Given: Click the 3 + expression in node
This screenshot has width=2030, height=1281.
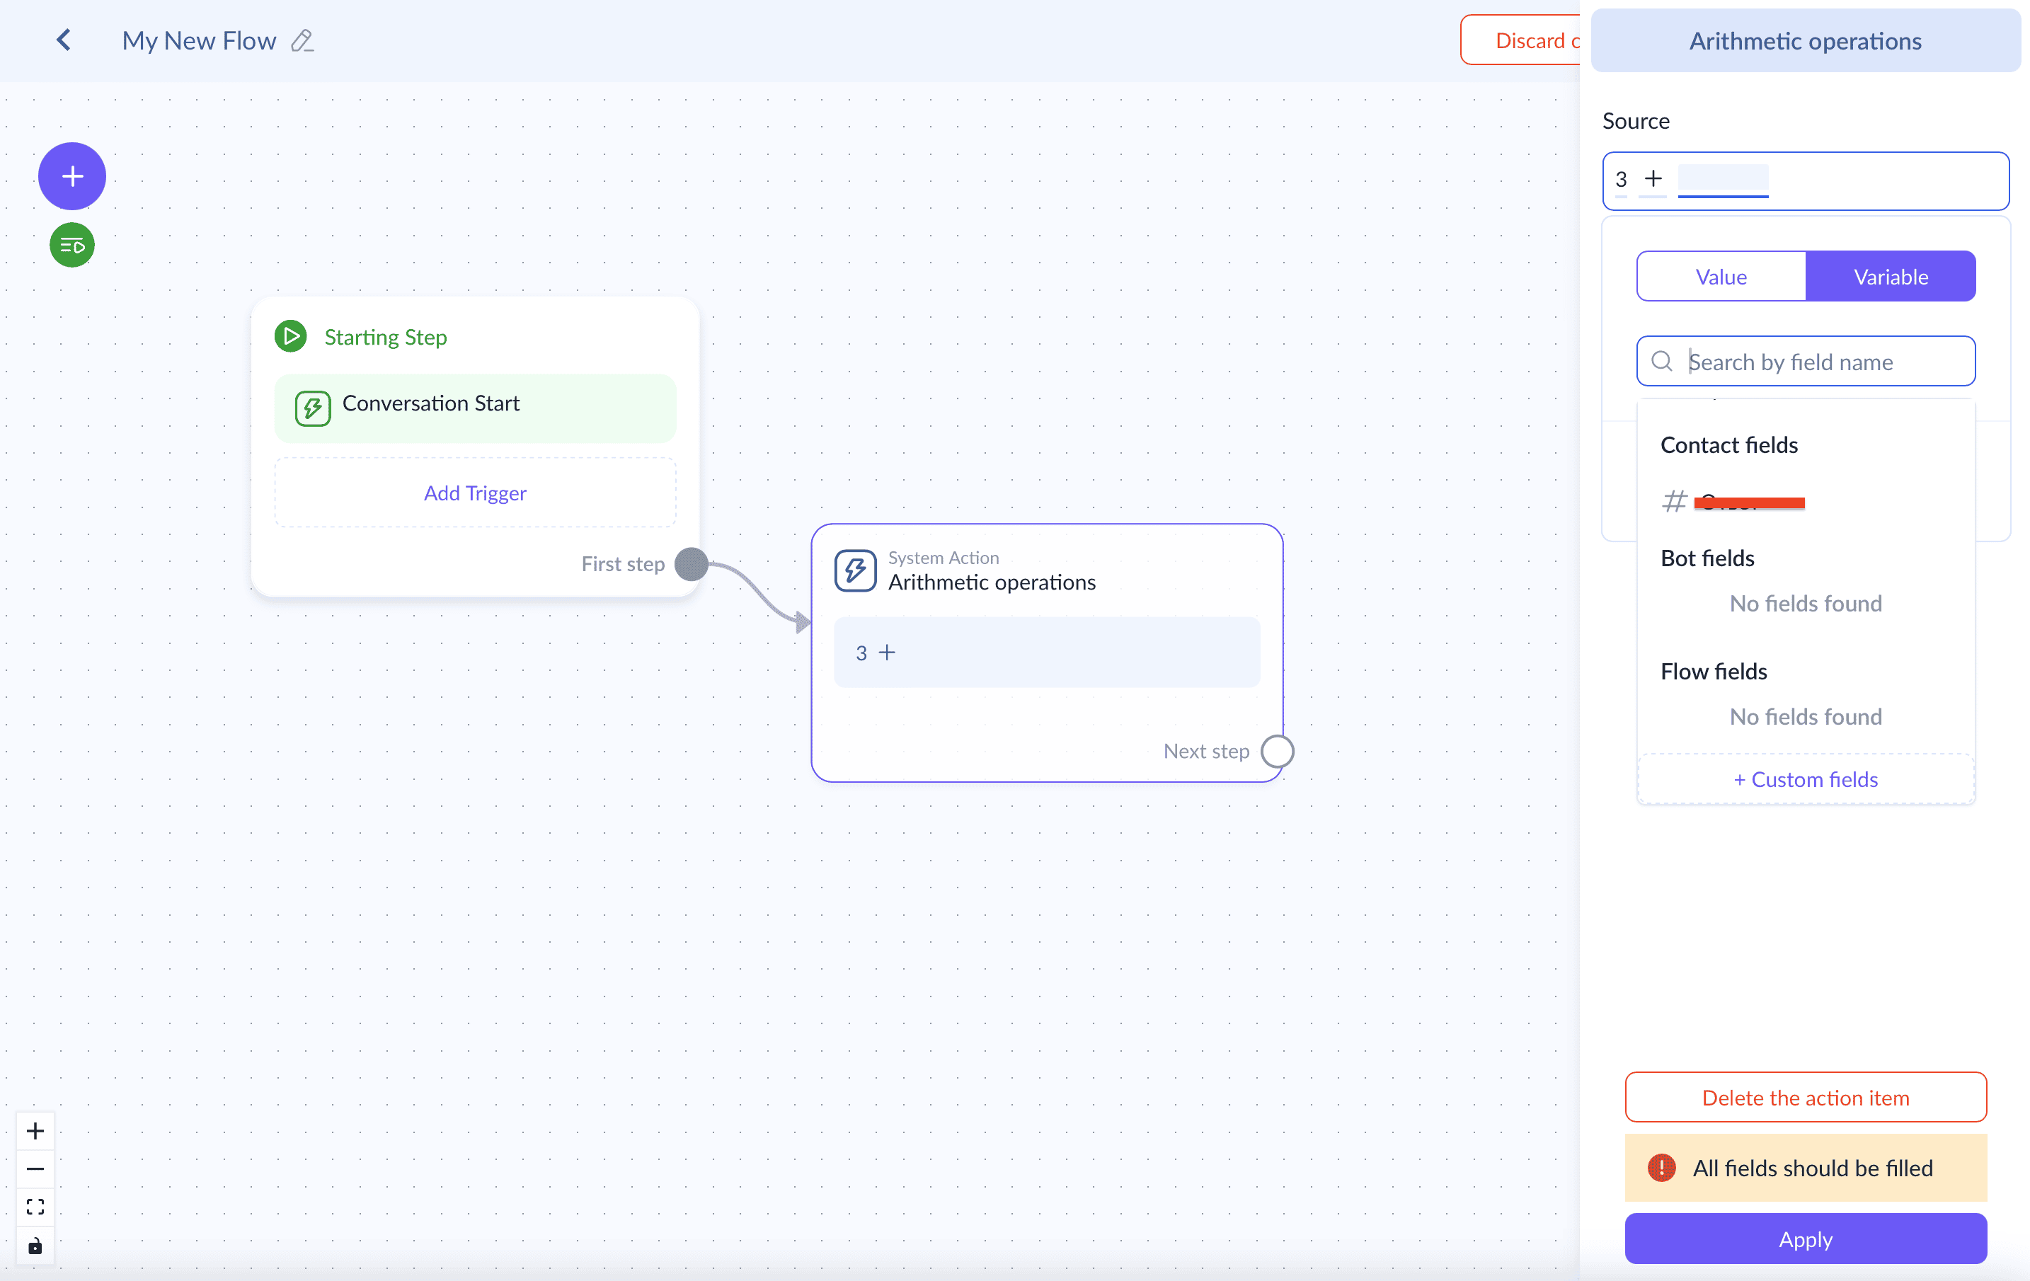Looking at the screenshot, I should click(x=1046, y=653).
